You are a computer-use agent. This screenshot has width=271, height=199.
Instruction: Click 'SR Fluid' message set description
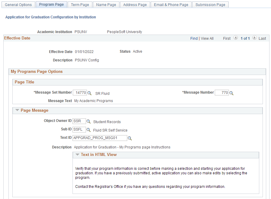pos(102,93)
